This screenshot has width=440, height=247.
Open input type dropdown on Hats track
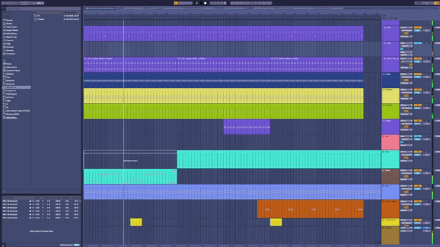(406, 74)
